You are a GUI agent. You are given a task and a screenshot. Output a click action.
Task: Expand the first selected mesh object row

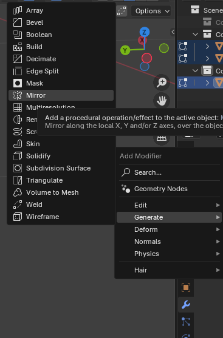point(207,46)
